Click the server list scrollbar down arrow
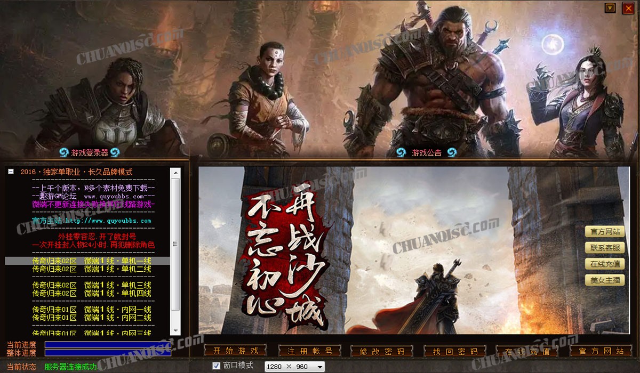640x373 pixels. pos(175,331)
